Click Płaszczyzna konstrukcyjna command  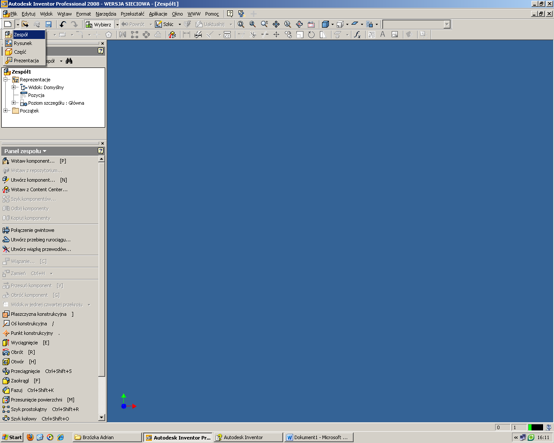click(38, 314)
